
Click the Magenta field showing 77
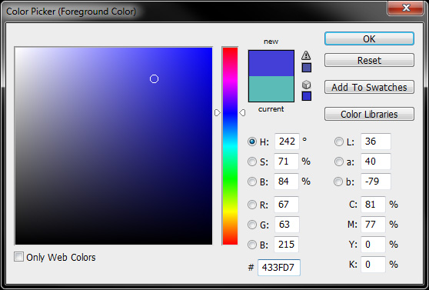[x=373, y=225]
